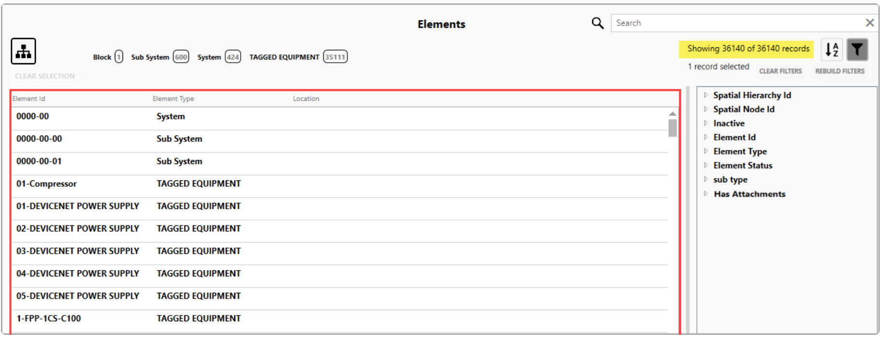887x342 pixels.
Task: Select the Sub System 600 badge
Action: [x=160, y=56]
